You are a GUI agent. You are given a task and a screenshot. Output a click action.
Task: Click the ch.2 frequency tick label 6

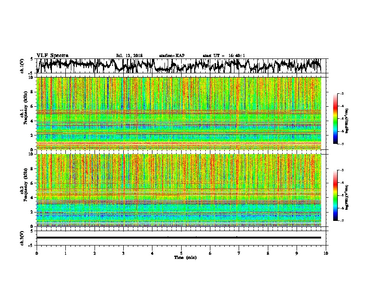coord(32,183)
